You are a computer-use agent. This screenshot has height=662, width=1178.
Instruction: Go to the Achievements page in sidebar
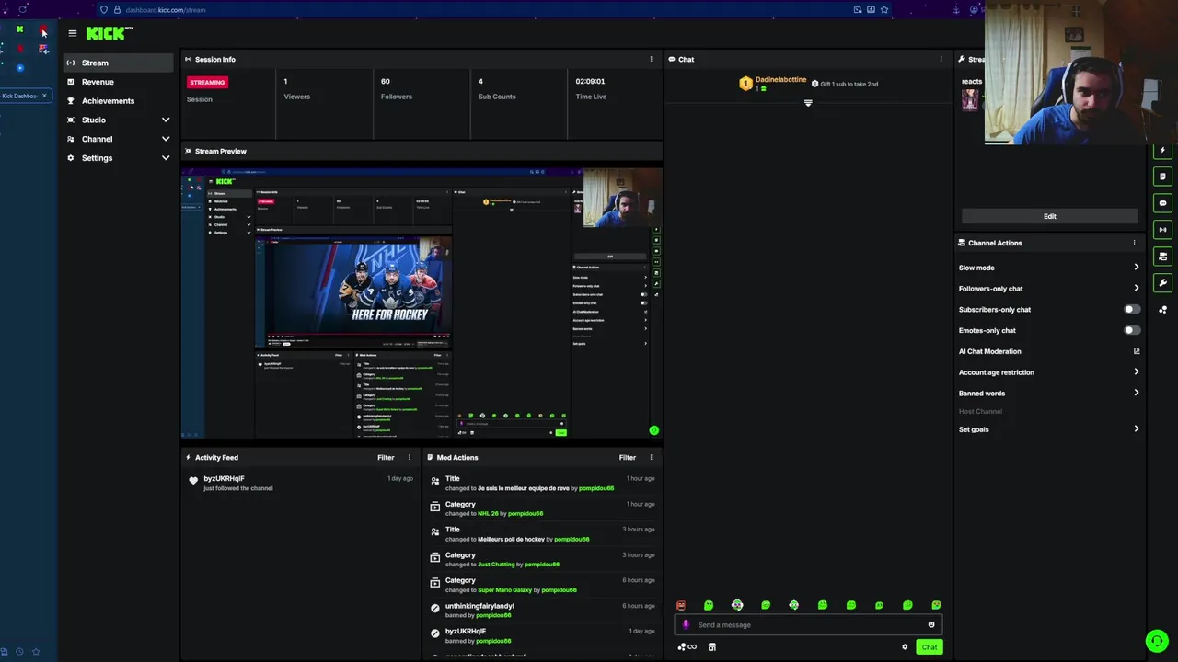(118, 101)
